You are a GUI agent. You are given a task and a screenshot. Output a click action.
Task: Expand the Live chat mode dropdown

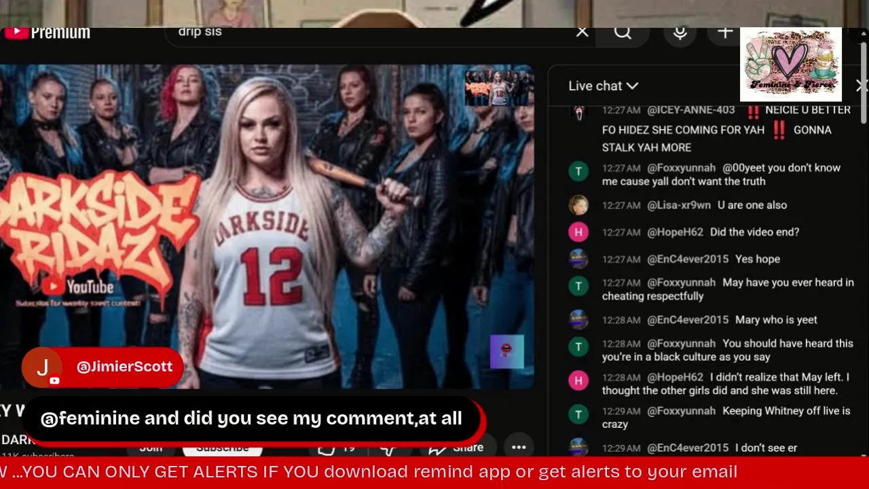[604, 86]
